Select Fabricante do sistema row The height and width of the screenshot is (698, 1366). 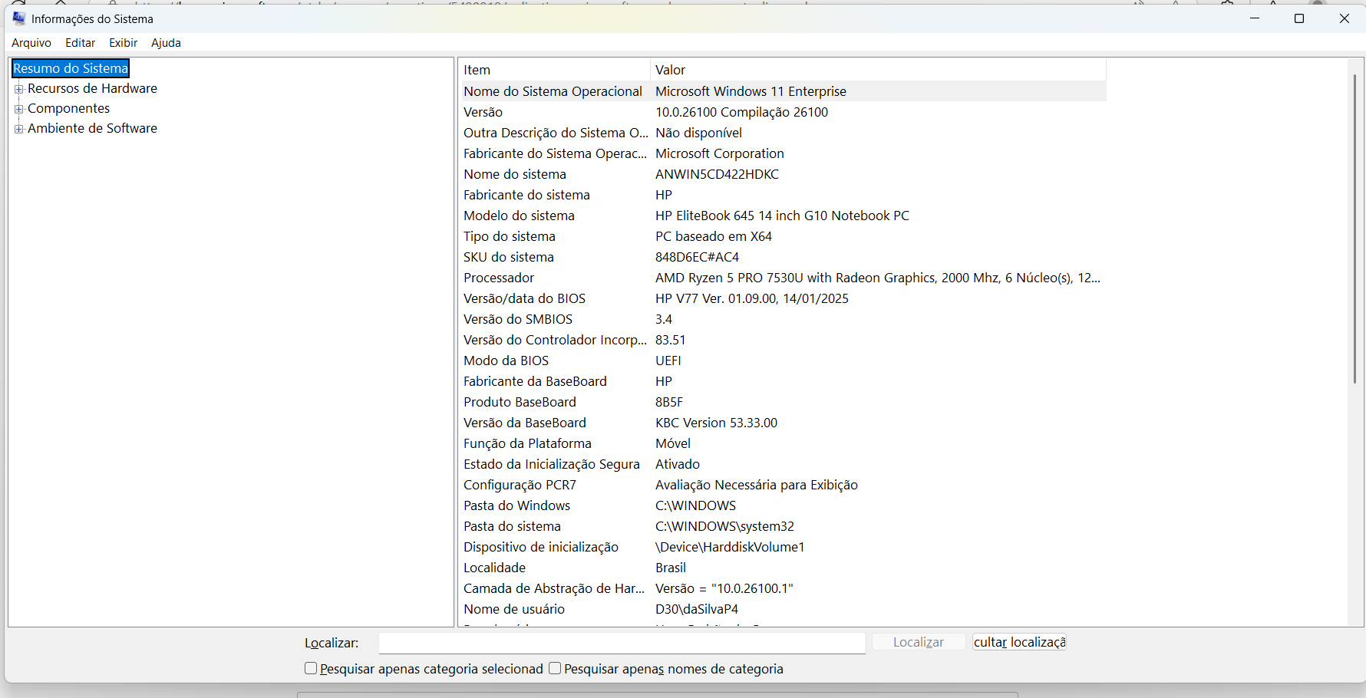[784, 195]
